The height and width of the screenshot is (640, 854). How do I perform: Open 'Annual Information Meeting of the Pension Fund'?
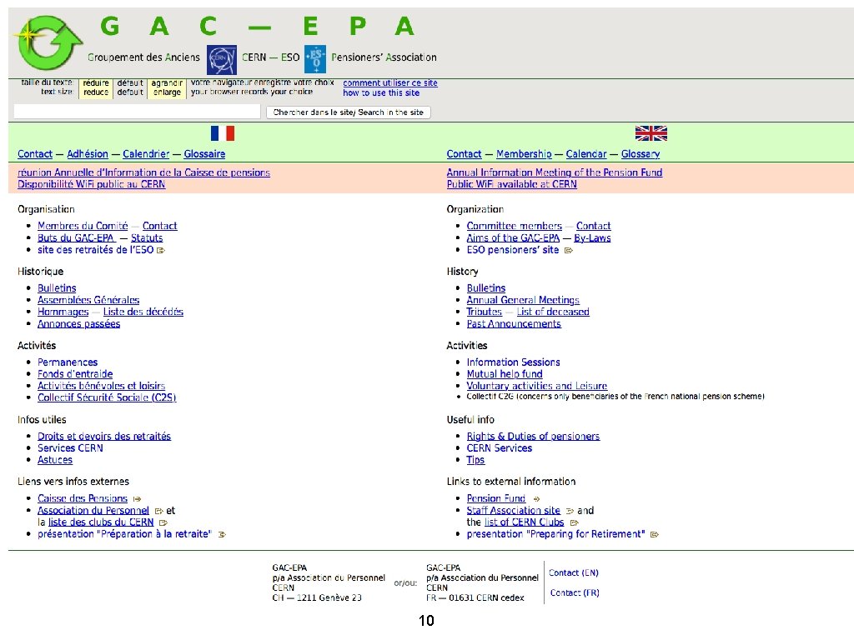click(555, 172)
